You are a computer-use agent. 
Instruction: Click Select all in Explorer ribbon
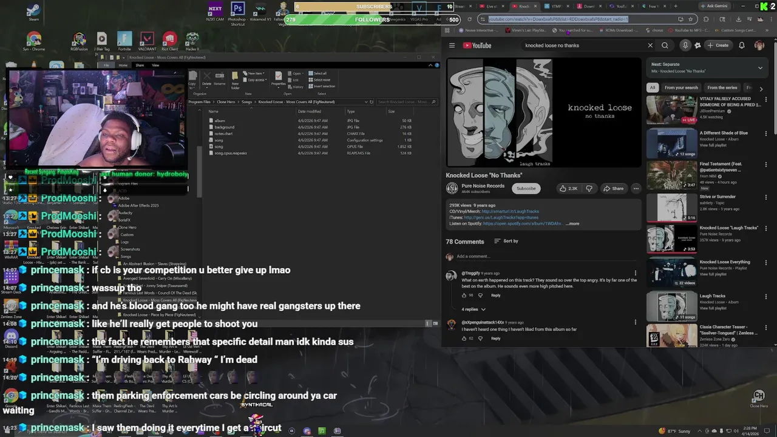pyautogui.click(x=317, y=73)
